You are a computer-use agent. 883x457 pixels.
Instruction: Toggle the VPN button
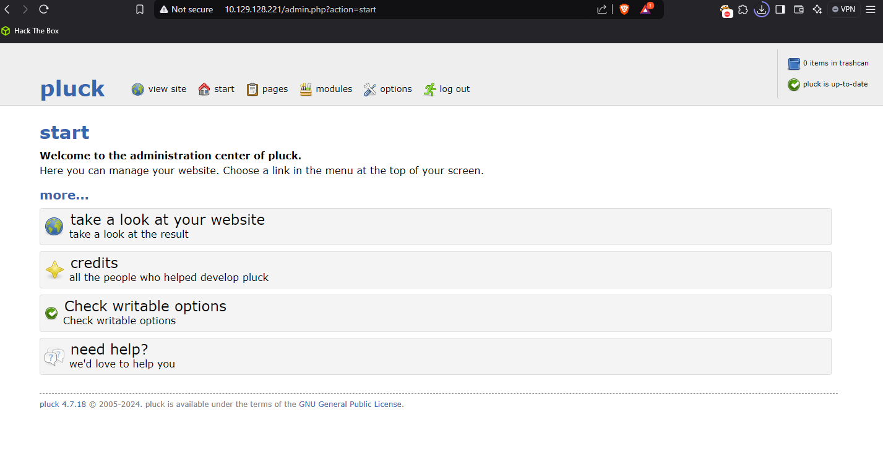(843, 9)
